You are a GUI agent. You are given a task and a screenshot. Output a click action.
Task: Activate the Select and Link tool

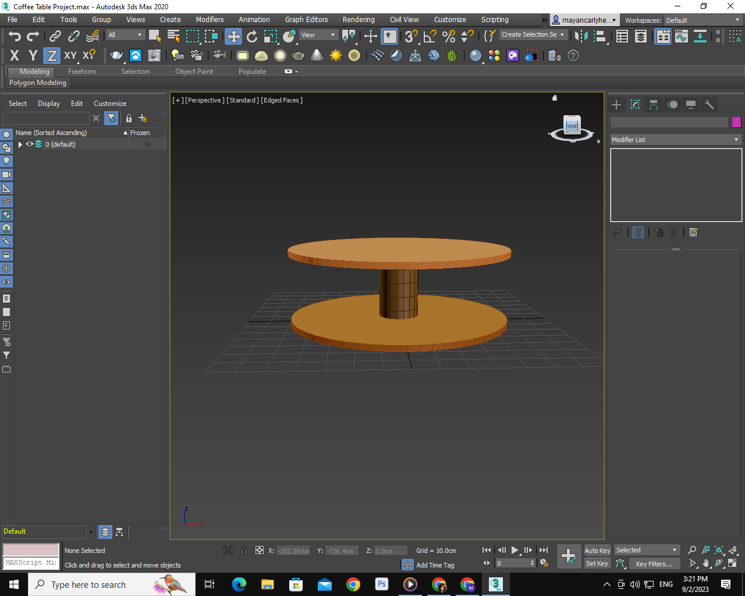[x=55, y=36]
